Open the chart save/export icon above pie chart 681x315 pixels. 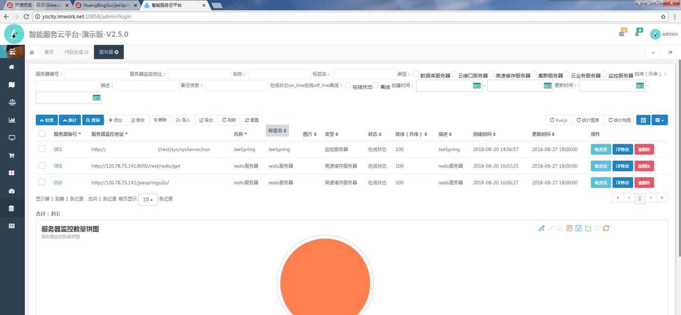pyautogui.click(x=578, y=228)
